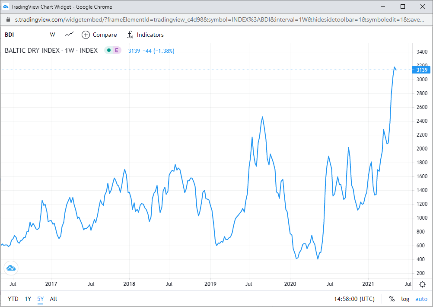Select the 5Y date range

[x=40, y=299]
